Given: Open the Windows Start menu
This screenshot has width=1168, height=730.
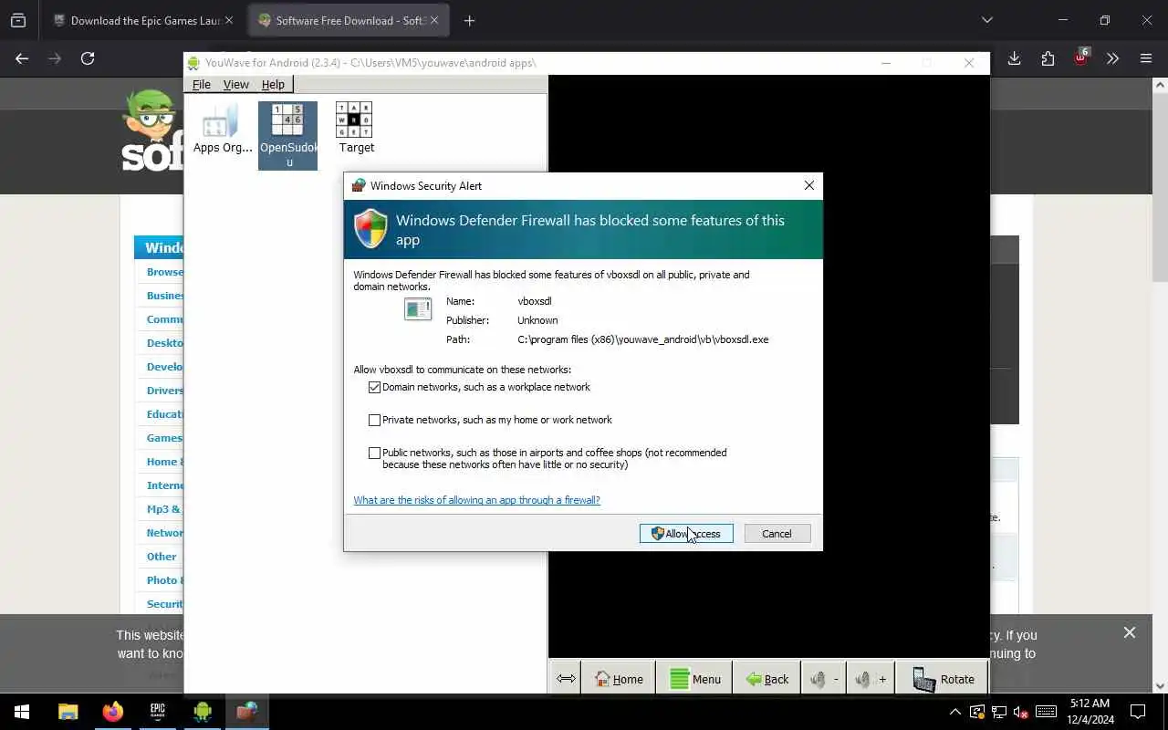Looking at the screenshot, I should pyautogui.click(x=22, y=712).
